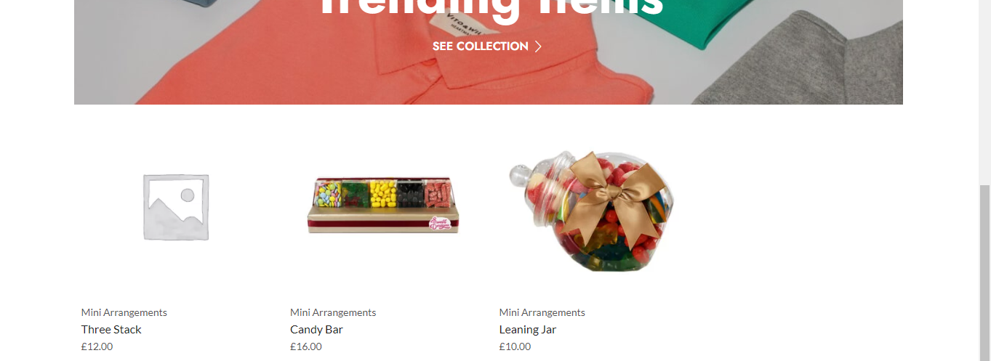This screenshot has width=991, height=361.
Task: Click the £12.00 price of Three Stack
Action: (97, 346)
